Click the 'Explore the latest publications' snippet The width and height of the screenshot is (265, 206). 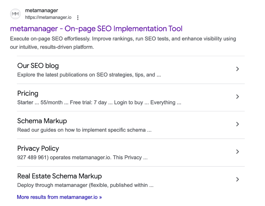click(x=89, y=75)
